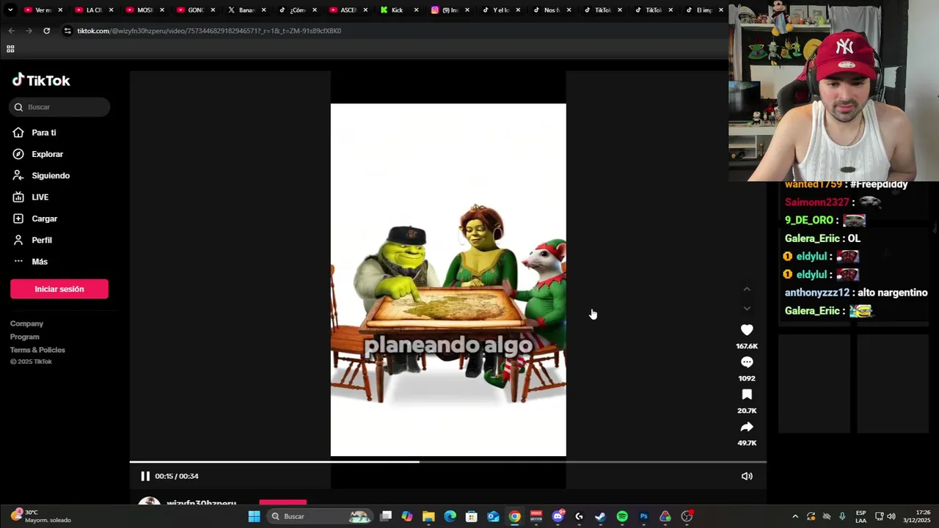The image size is (939, 528).
Task: Bookmark the video (20.7K saves)
Action: [x=747, y=395]
